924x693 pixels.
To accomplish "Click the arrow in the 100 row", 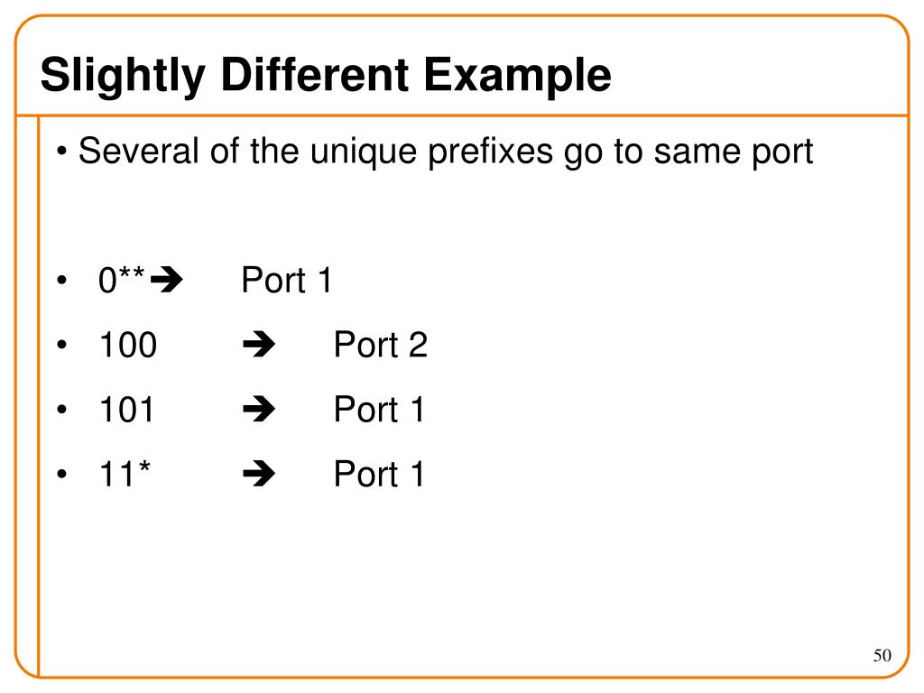I will pyautogui.click(x=259, y=345).
